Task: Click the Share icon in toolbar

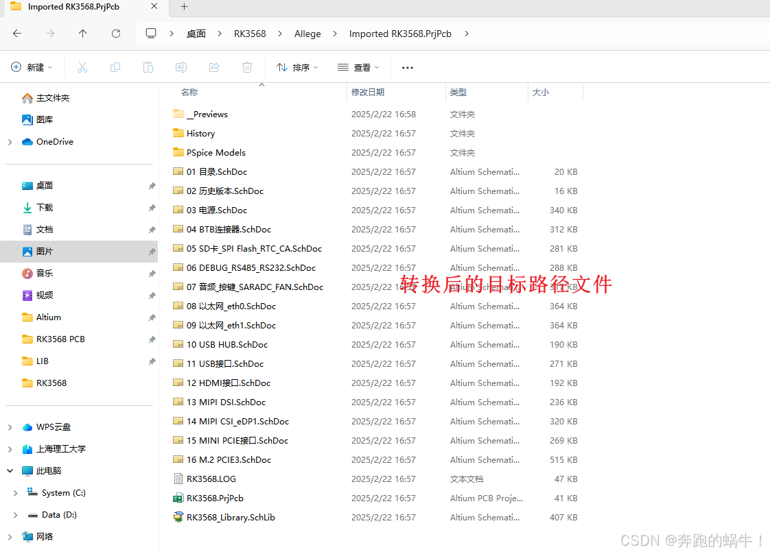Action: tap(214, 67)
